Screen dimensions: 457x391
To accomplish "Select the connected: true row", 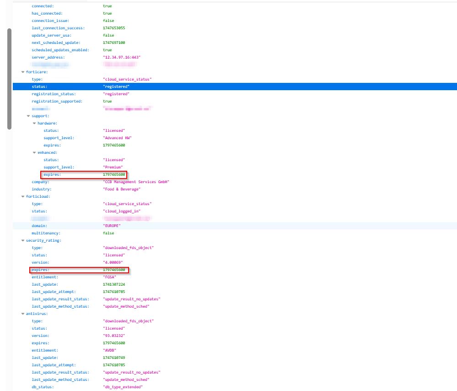I will (x=235, y=6).
